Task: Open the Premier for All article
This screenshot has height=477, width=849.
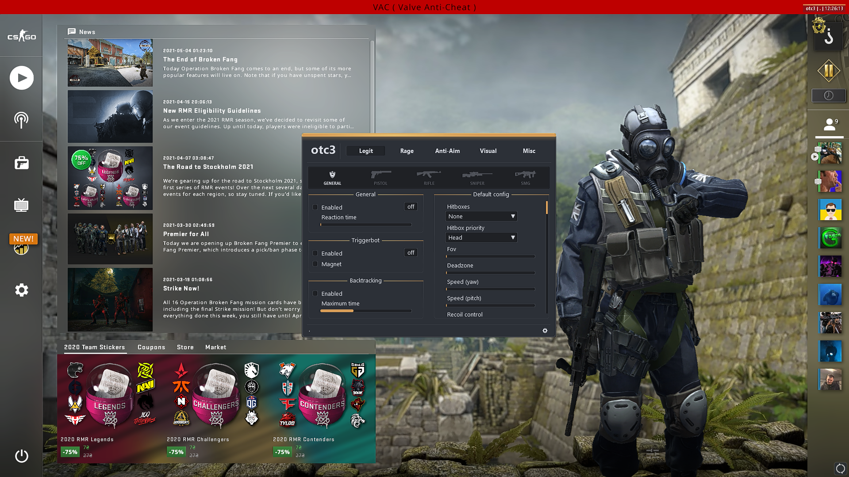Action: pos(186,234)
